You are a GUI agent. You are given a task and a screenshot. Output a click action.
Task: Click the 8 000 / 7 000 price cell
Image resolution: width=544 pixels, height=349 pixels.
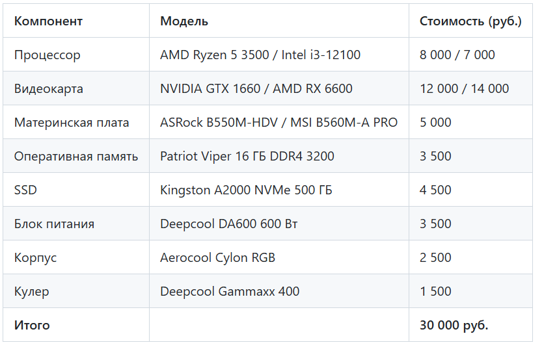point(457,55)
